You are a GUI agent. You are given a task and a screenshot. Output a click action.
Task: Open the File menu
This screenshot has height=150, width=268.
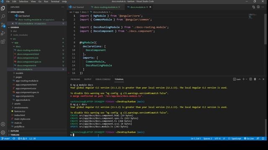click(8, 2)
